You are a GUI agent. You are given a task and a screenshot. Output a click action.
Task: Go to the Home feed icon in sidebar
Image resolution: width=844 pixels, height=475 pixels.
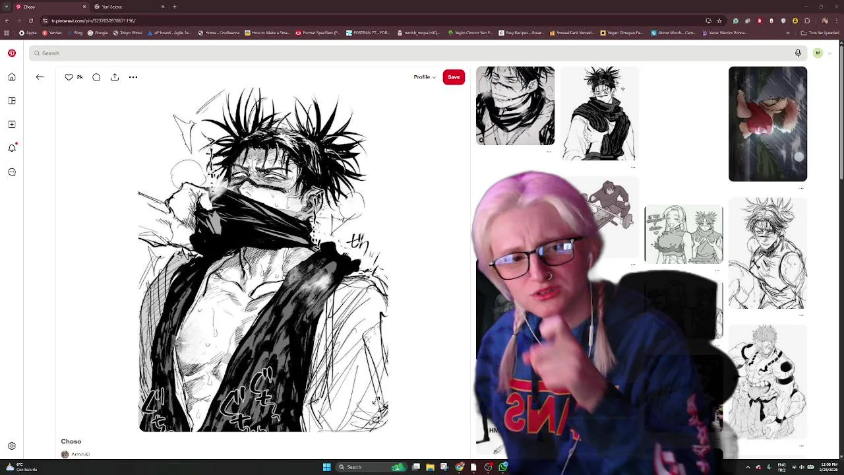click(12, 77)
